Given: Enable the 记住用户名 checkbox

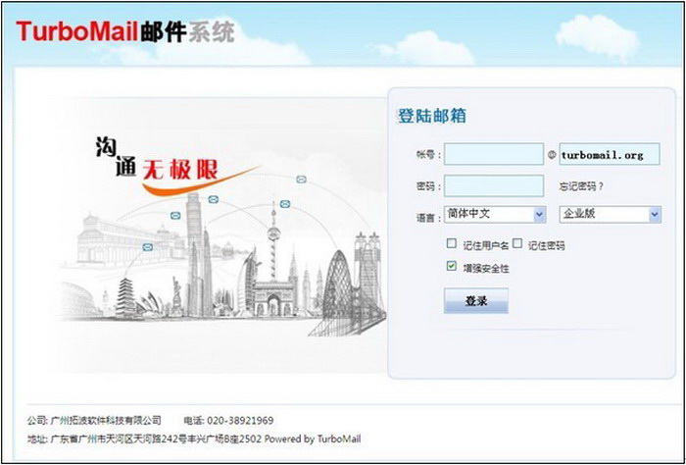Looking at the screenshot, I should click(452, 244).
